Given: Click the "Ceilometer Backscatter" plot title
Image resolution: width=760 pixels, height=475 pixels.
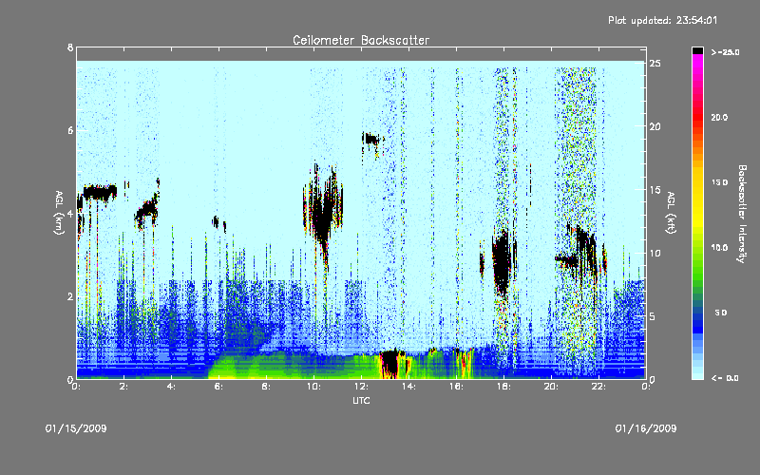Looking at the screenshot, I should (361, 40).
